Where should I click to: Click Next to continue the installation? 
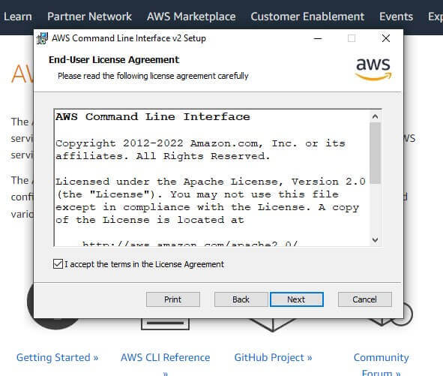tap(297, 299)
